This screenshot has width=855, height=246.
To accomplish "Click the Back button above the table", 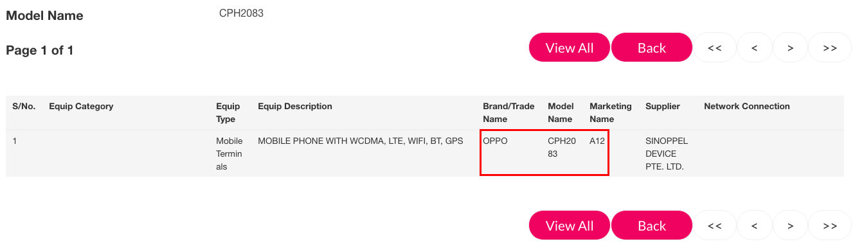I will point(652,48).
